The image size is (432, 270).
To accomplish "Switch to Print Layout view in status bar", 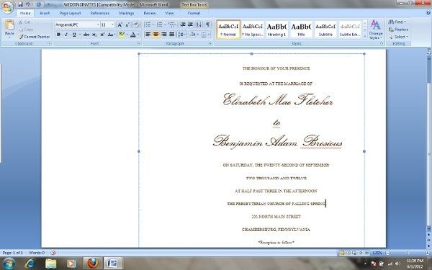I will coord(342,253).
